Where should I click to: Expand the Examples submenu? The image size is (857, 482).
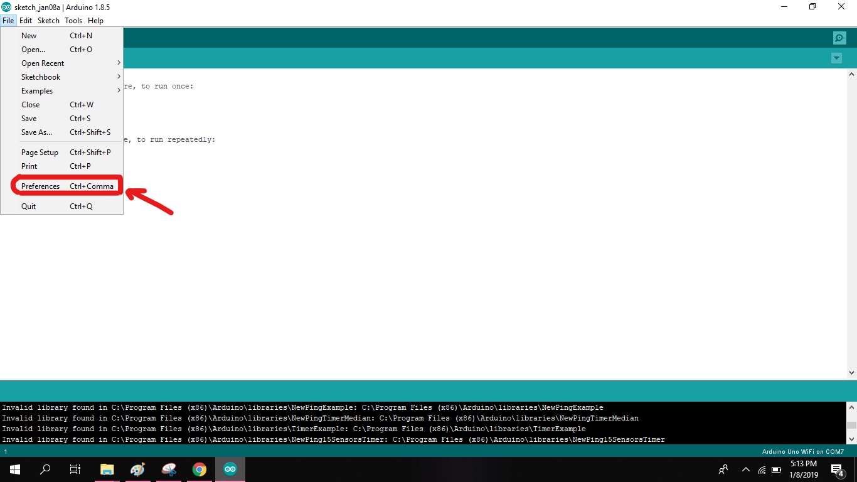click(61, 91)
